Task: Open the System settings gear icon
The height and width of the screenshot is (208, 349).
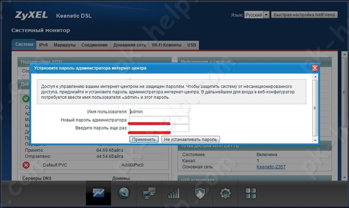Action: point(225,193)
